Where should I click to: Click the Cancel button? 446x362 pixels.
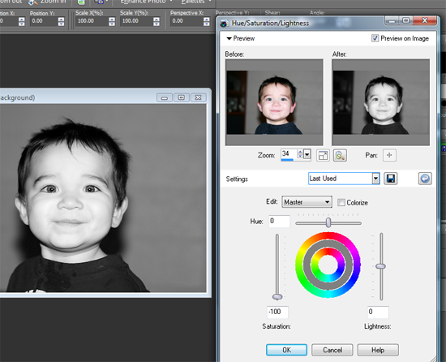tap(332, 350)
